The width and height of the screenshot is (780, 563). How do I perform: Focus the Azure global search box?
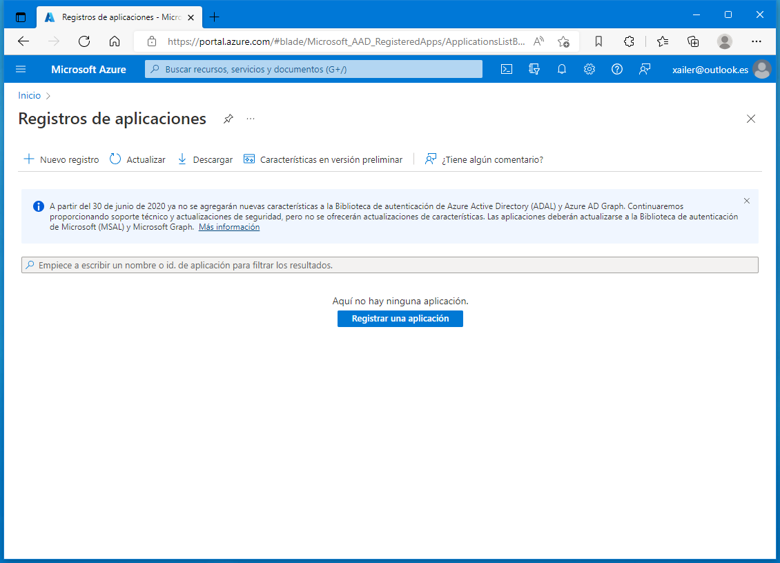pos(313,69)
